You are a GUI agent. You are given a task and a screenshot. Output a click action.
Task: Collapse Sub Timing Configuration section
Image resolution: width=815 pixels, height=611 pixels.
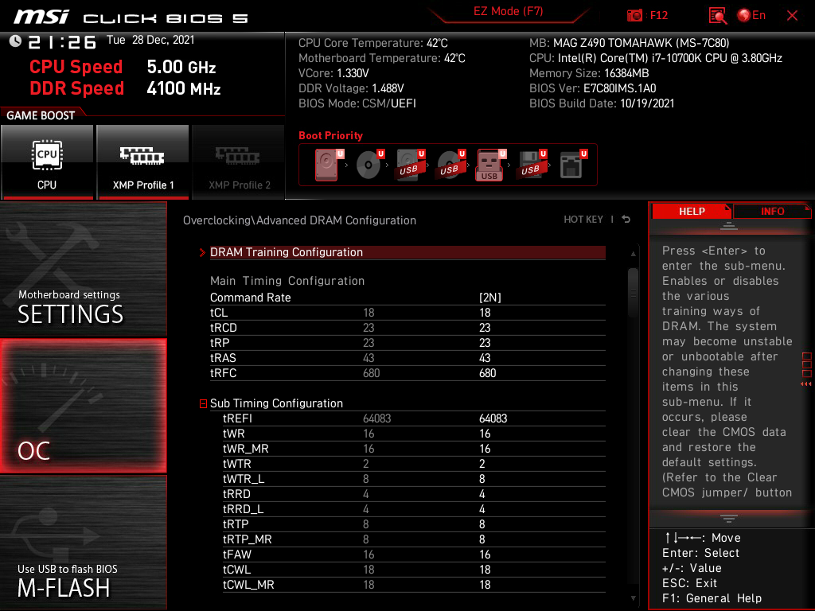[x=203, y=403]
